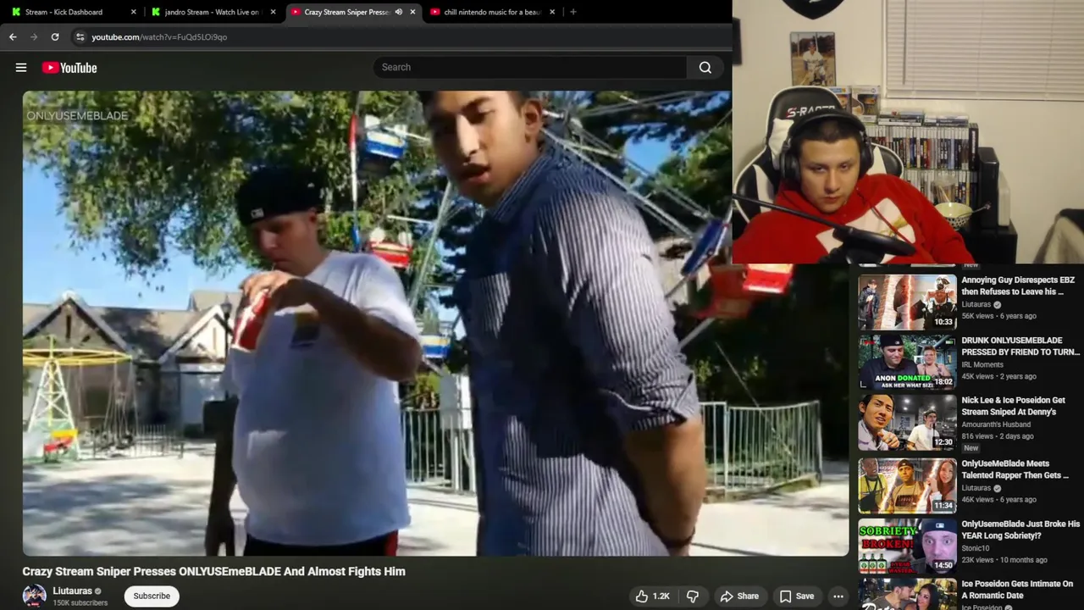The image size is (1084, 610).
Task: Open site info icon in address bar
Action: 80,37
